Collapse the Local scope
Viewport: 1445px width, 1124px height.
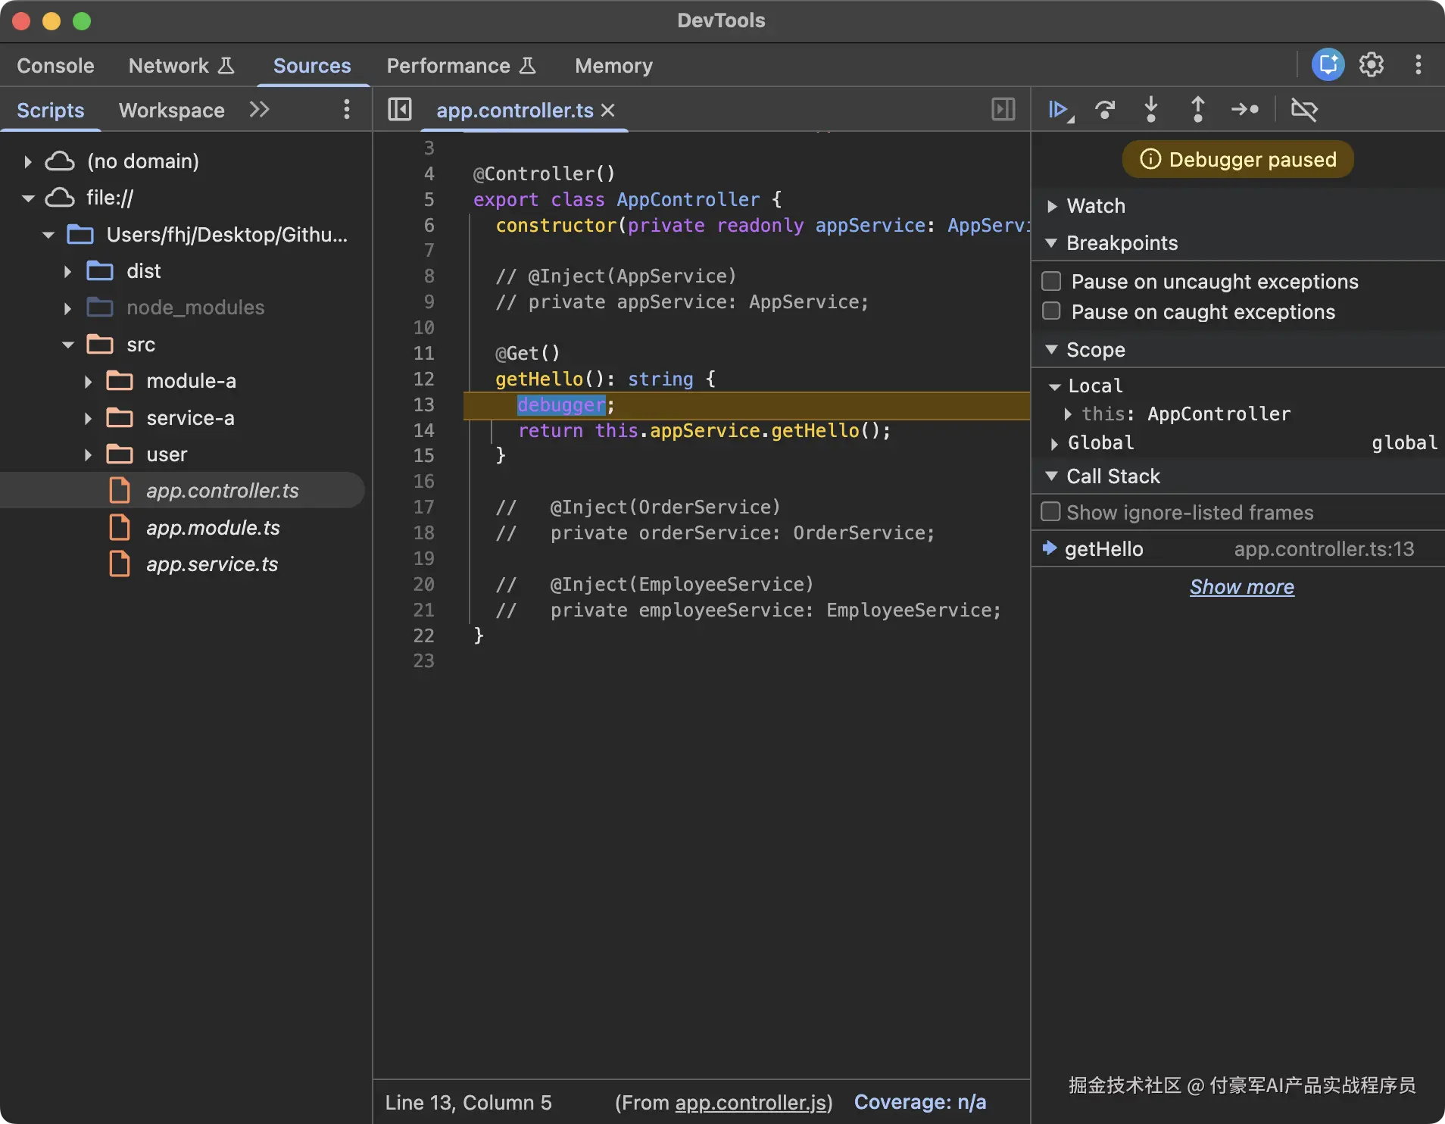click(1054, 386)
